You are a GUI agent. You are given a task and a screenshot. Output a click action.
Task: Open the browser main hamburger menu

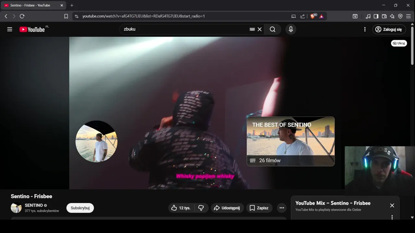pos(409,16)
